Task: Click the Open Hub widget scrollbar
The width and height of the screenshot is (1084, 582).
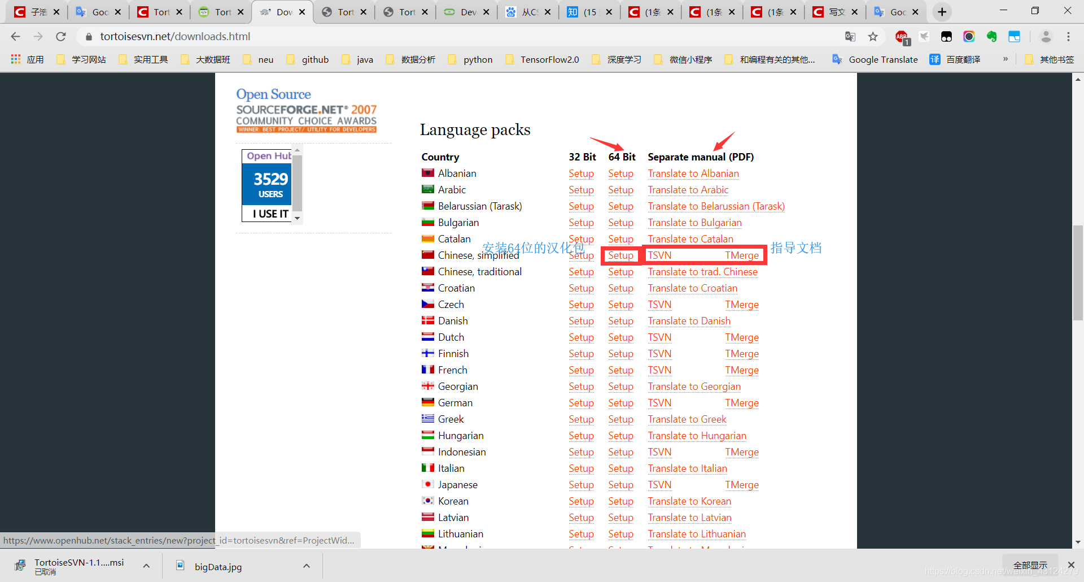Action: [298, 184]
